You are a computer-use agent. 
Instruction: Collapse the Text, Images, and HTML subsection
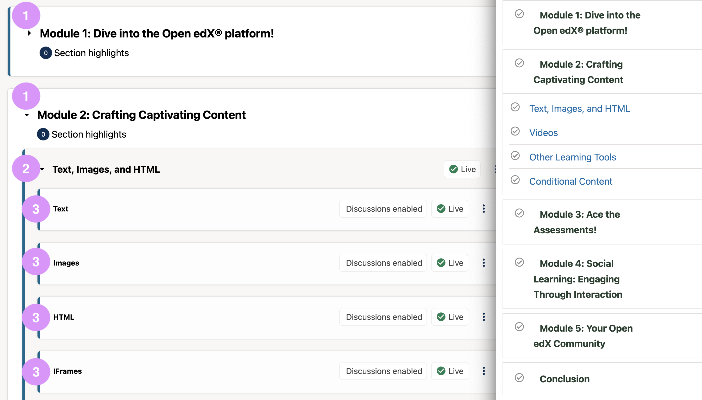[42, 169]
